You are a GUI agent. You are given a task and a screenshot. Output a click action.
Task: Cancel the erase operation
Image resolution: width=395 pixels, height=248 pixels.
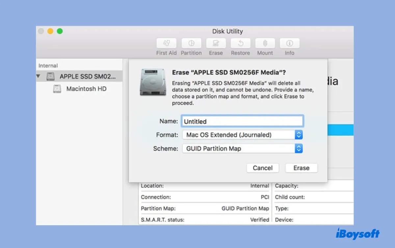[263, 168]
